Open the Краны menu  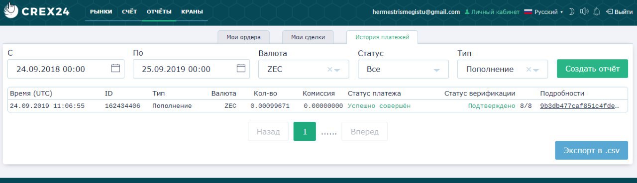pyautogui.click(x=192, y=11)
